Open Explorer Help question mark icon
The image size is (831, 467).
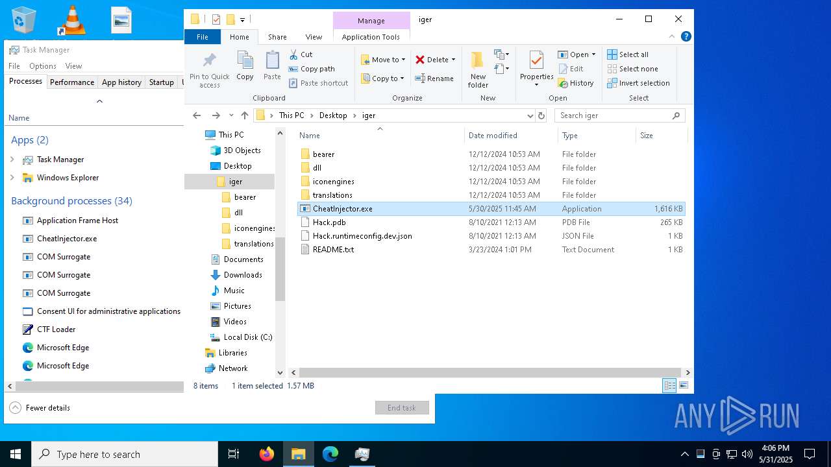coord(686,37)
